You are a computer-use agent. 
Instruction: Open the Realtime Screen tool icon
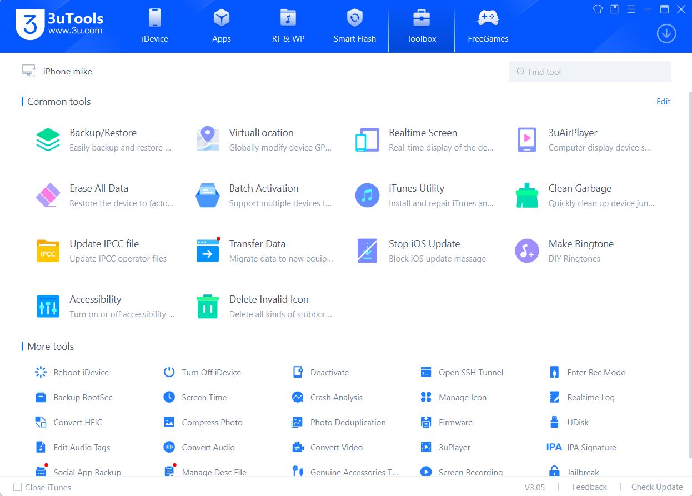367,139
